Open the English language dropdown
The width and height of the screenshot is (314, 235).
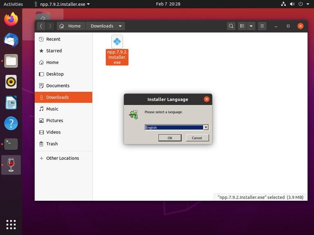(x=206, y=127)
